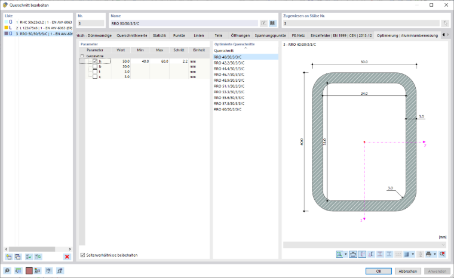Click the tab scroll left arrow

click(x=443, y=35)
